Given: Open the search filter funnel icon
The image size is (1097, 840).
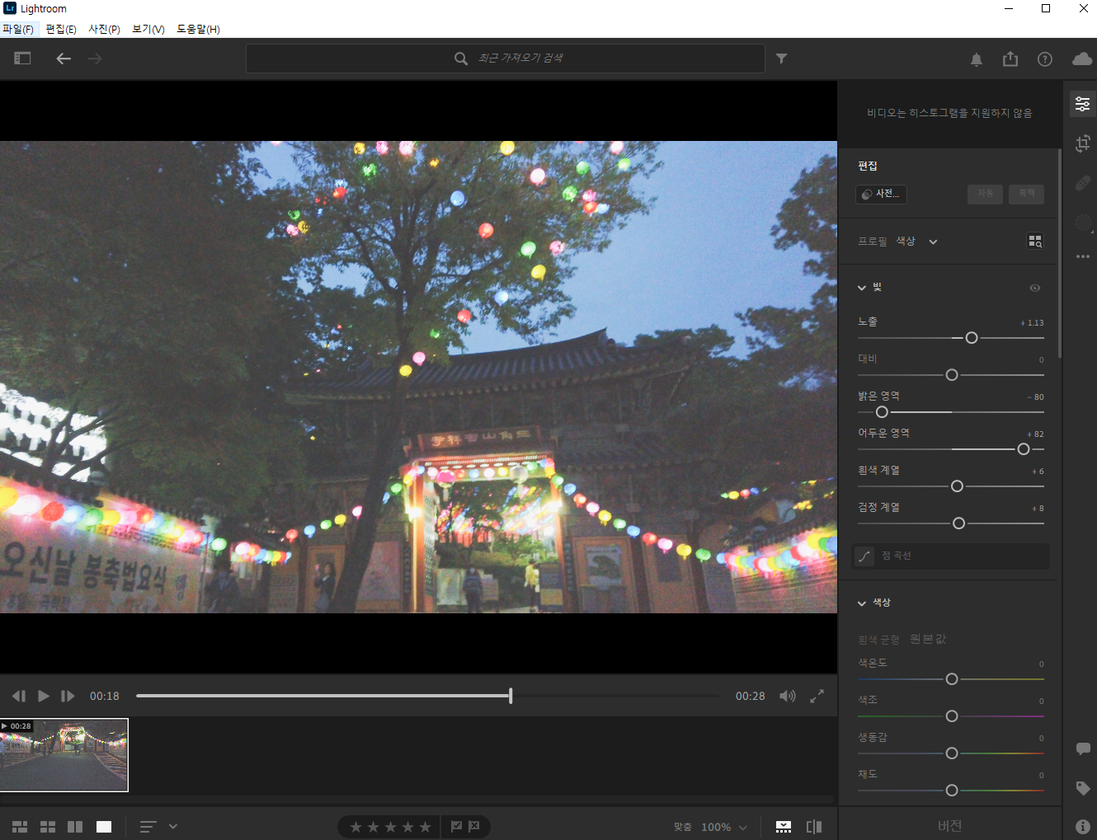Looking at the screenshot, I should pyautogui.click(x=781, y=59).
